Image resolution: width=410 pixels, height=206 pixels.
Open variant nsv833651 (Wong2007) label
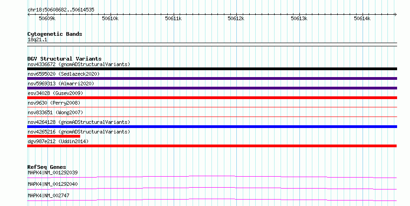coord(55,112)
